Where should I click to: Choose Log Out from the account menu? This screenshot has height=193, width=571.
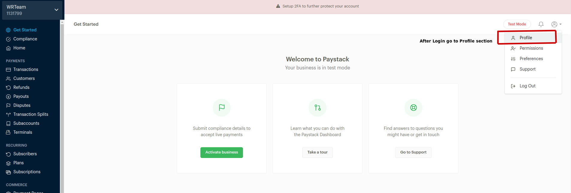533,86
